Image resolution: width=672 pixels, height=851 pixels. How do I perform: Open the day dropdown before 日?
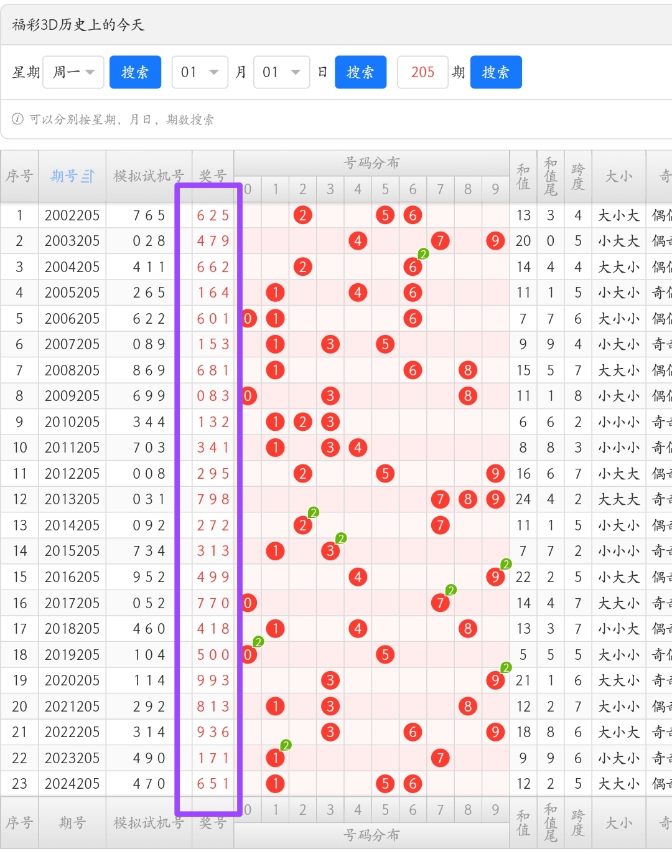click(282, 72)
